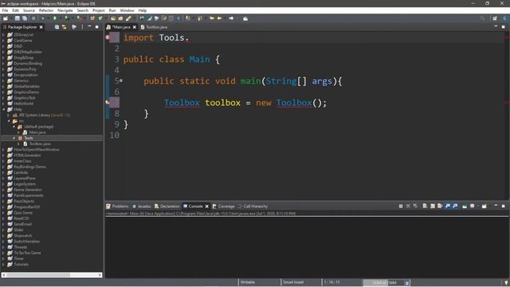Close the Package Explorer view
510x287 pixels.
click(x=41, y=27)
